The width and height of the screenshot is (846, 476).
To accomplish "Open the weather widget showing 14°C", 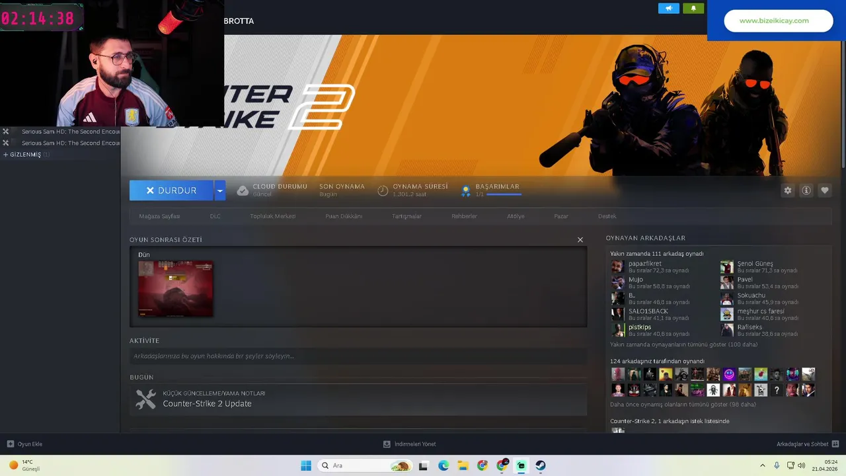I will coord(25,465).
